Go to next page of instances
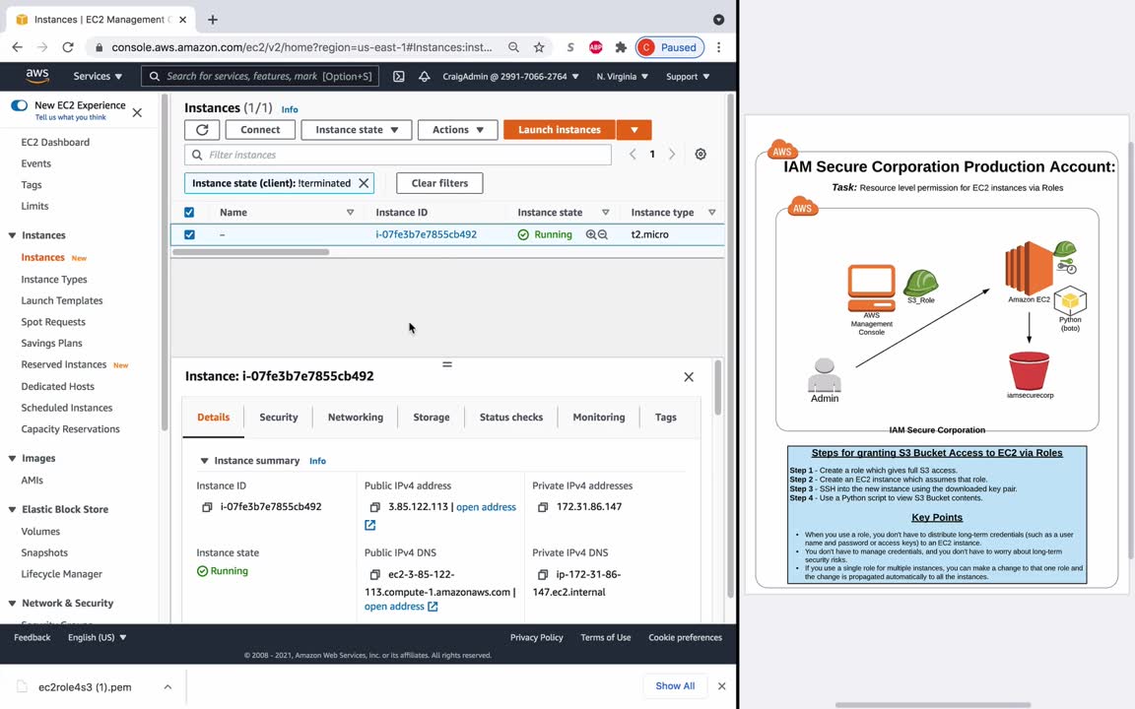The image size is (1135, 709). click(672, 154)
